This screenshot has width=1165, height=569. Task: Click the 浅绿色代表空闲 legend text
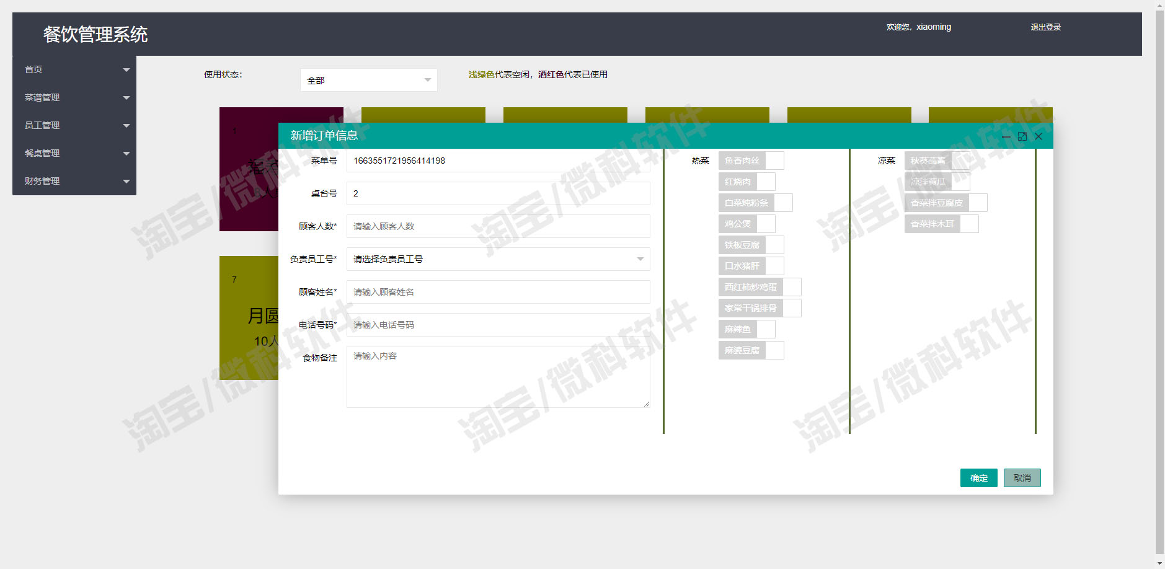click(498, 74)
